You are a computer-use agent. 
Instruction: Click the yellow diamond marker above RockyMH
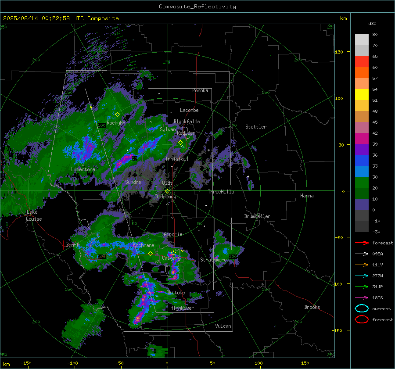[x=117, y=115]
